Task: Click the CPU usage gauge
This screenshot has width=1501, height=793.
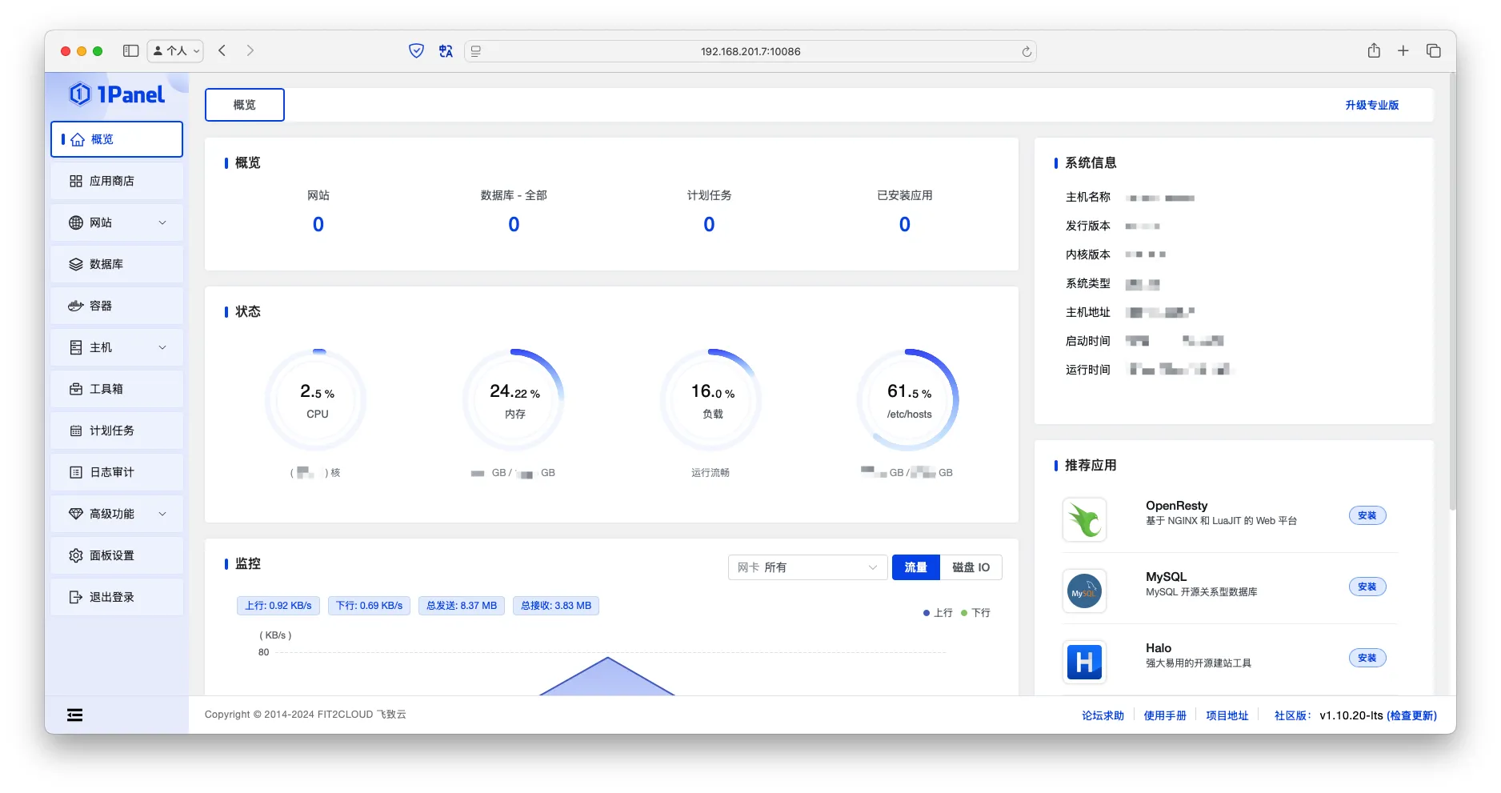Action: 317,399
